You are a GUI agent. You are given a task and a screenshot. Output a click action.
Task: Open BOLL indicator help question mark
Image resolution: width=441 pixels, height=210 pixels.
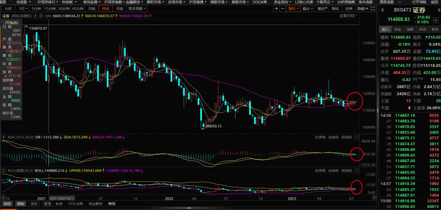point(4,170)
